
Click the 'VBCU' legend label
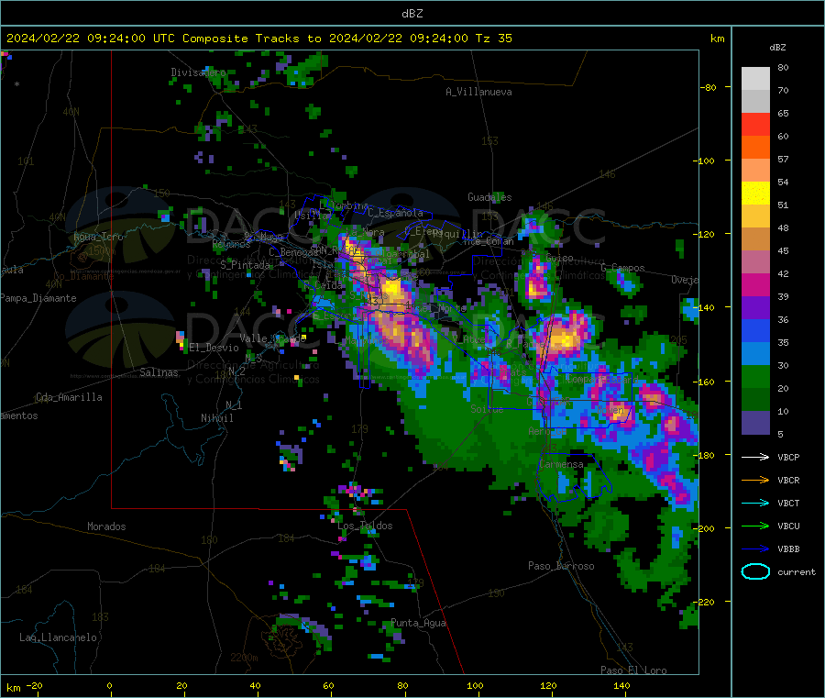788,526
